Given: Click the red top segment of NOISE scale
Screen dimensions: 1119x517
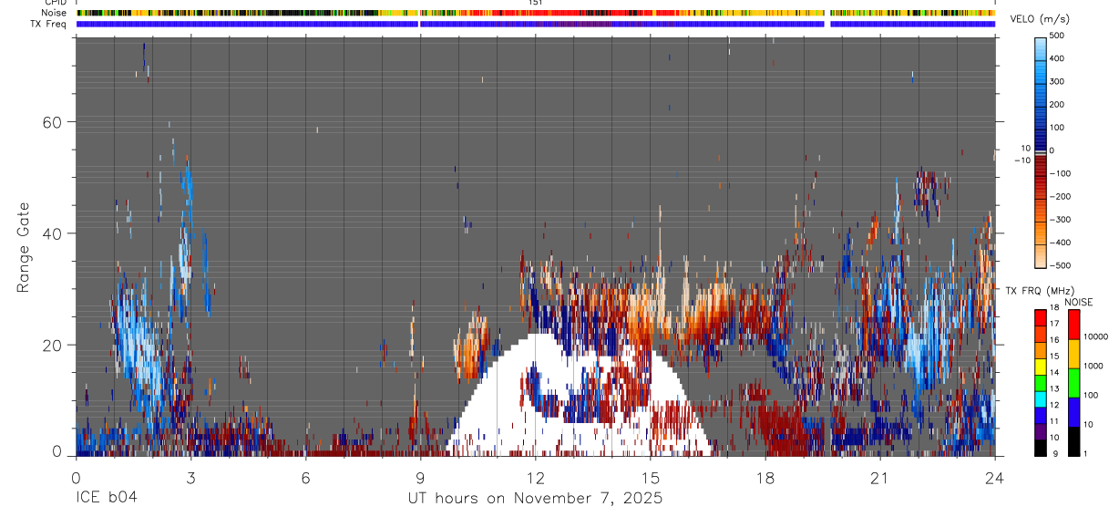Looking at the screenshot, I should point(1073,324).
